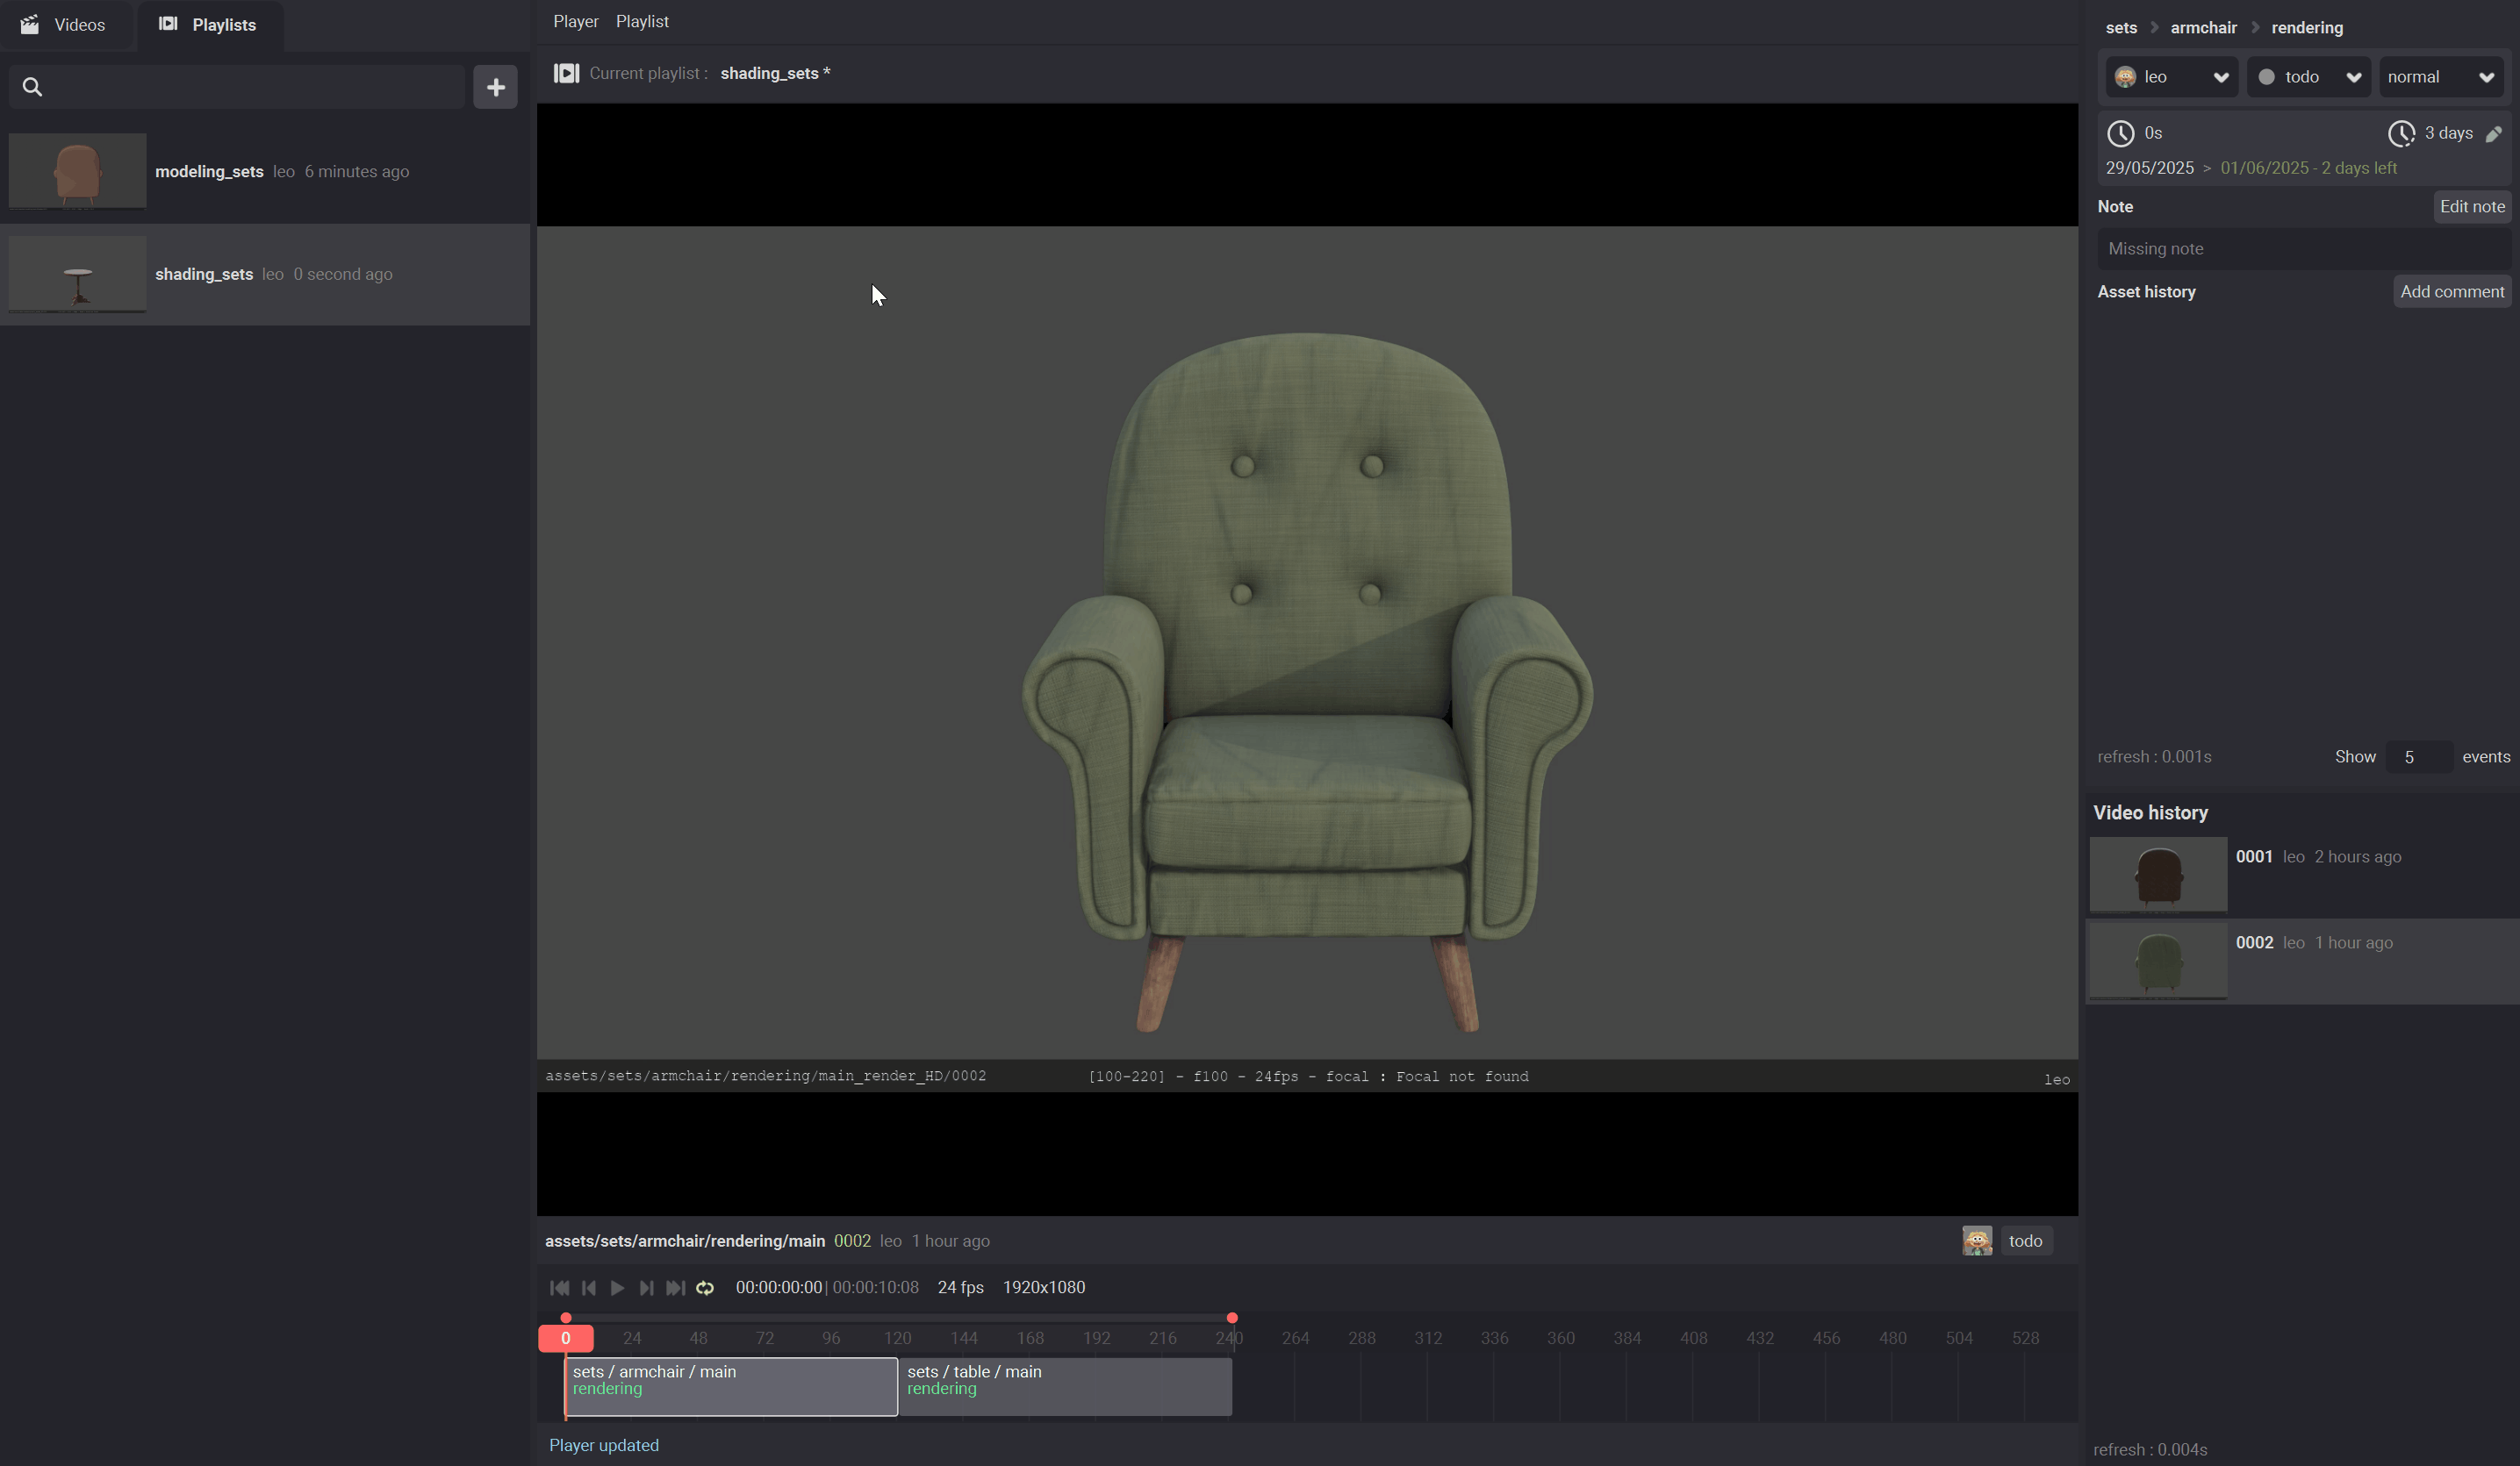
Task: Step to the previous frame icon
Action: click(x=589, y=1288)
